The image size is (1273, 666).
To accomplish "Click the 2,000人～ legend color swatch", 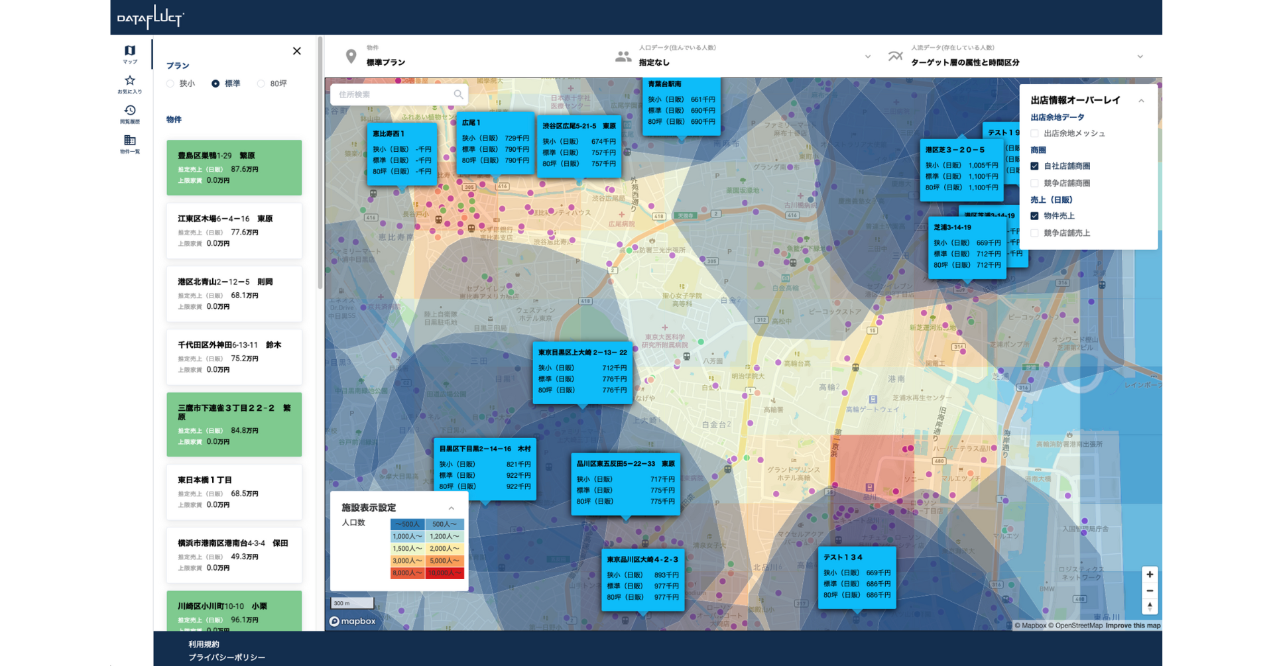I will [444, 549].
